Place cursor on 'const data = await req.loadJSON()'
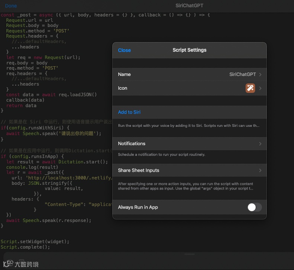Image resolution: width=294 pixels, height=270 pixels. pyautogui.click(x=51, y=95)
